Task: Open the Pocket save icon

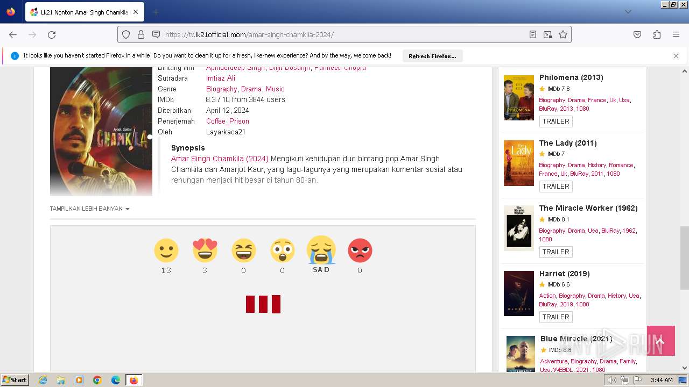Action: coord(637,34)
